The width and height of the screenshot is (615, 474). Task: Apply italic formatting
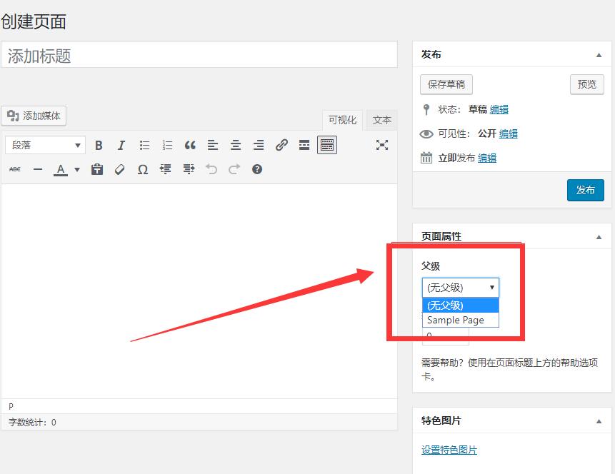(121, 145)
